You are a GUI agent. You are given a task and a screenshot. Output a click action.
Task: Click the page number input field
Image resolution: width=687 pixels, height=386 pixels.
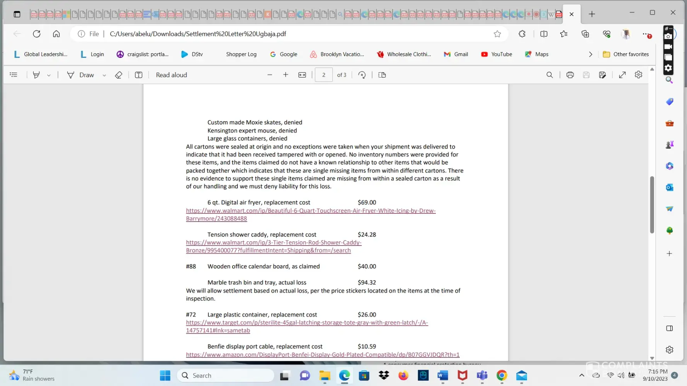[x=323, y=75]
